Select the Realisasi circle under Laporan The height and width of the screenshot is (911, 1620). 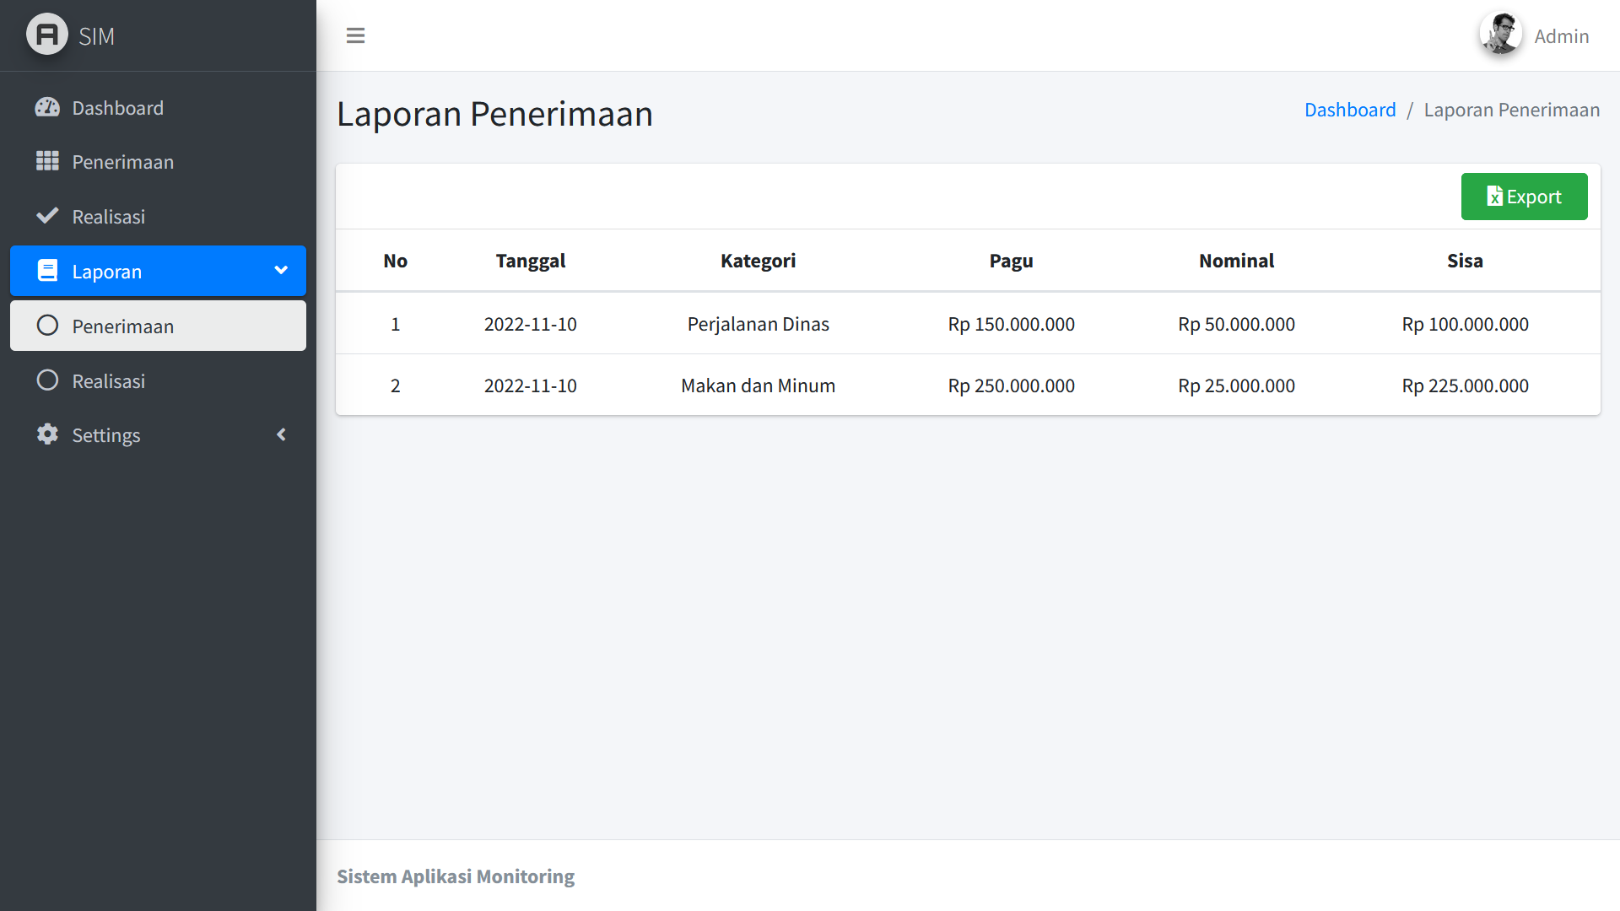click(47, 380)
